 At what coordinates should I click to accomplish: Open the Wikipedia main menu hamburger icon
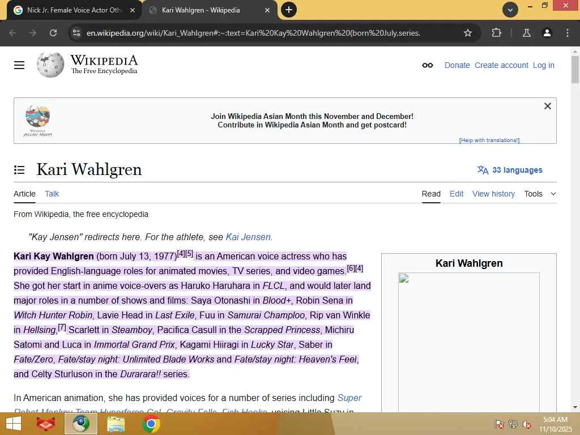click(x=19, y=65)
